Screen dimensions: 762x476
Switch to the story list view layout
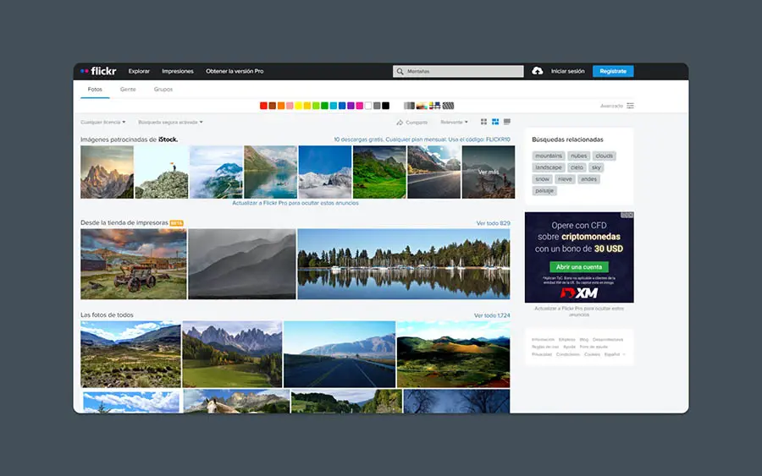click(506, 123)
